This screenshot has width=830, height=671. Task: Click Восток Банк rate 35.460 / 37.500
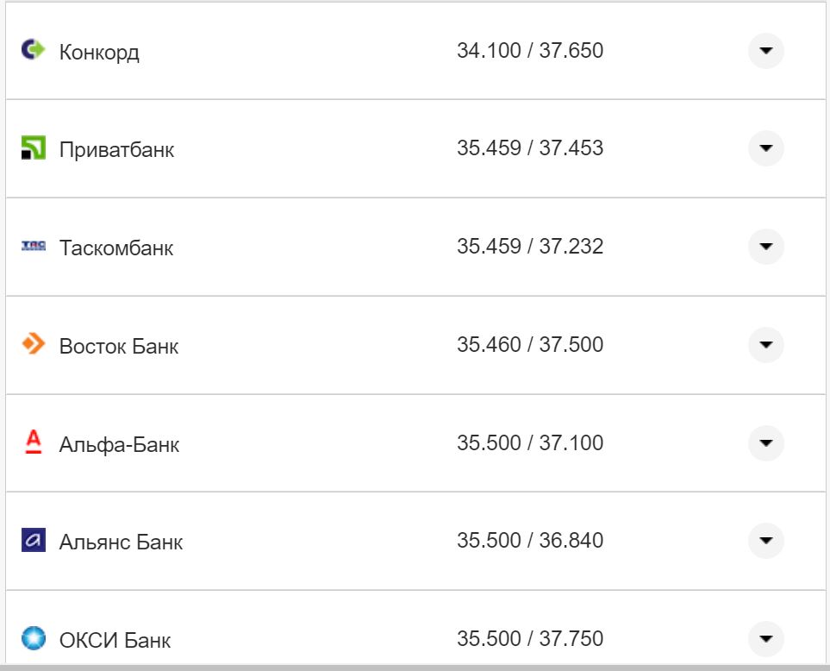coord(530,345)
